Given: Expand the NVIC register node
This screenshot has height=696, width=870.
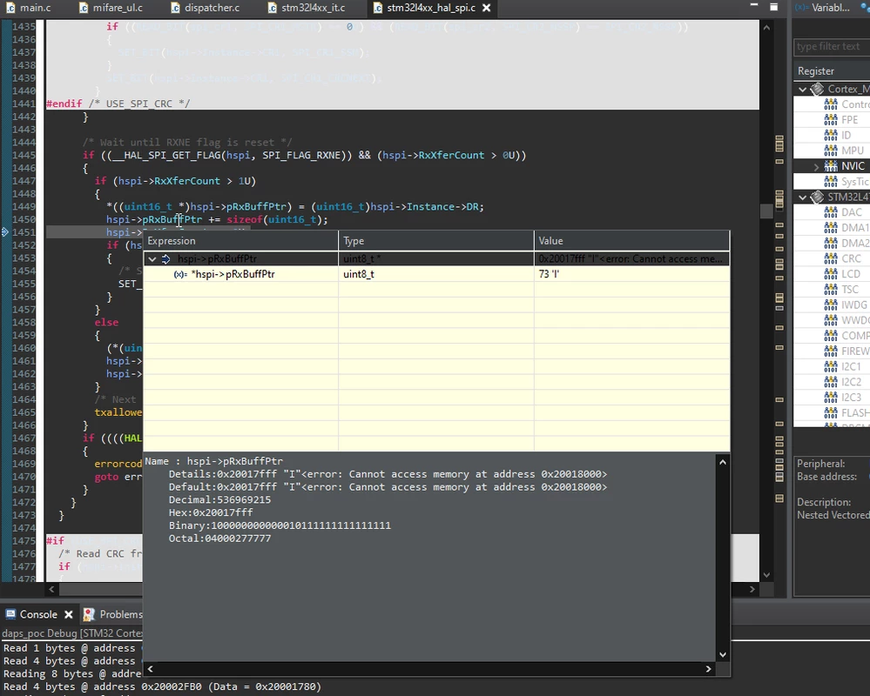Looking at the screenshot, I should [x=816, y=166].
